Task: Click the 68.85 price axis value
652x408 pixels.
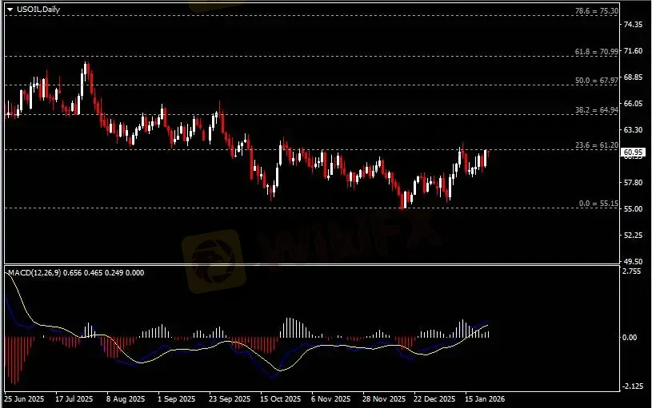Action: coord(633,77)
